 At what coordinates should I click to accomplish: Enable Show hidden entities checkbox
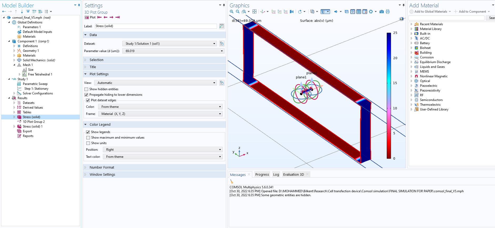[86, 89]
